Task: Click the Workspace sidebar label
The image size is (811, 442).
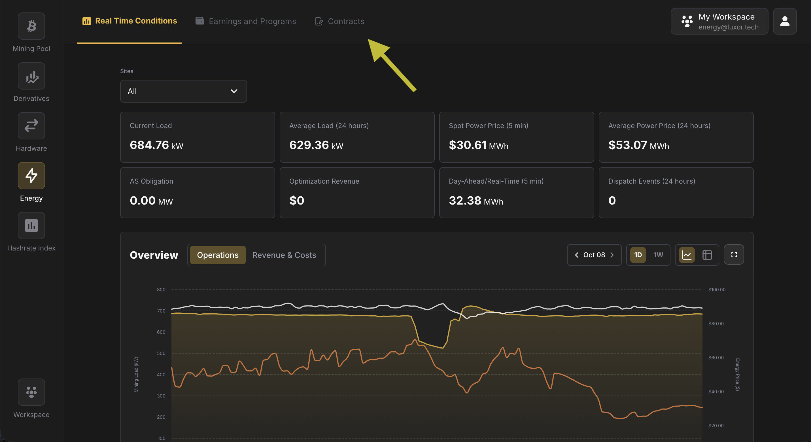Action: tap(31, 415)
